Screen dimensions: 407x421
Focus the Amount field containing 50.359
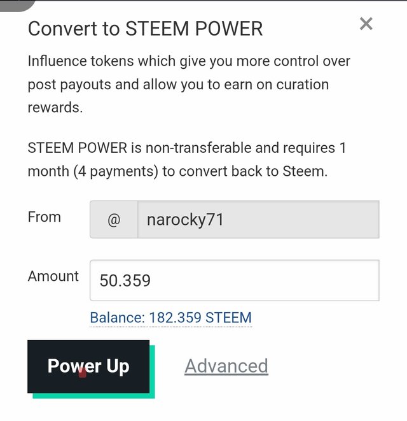tap(235, 280)
